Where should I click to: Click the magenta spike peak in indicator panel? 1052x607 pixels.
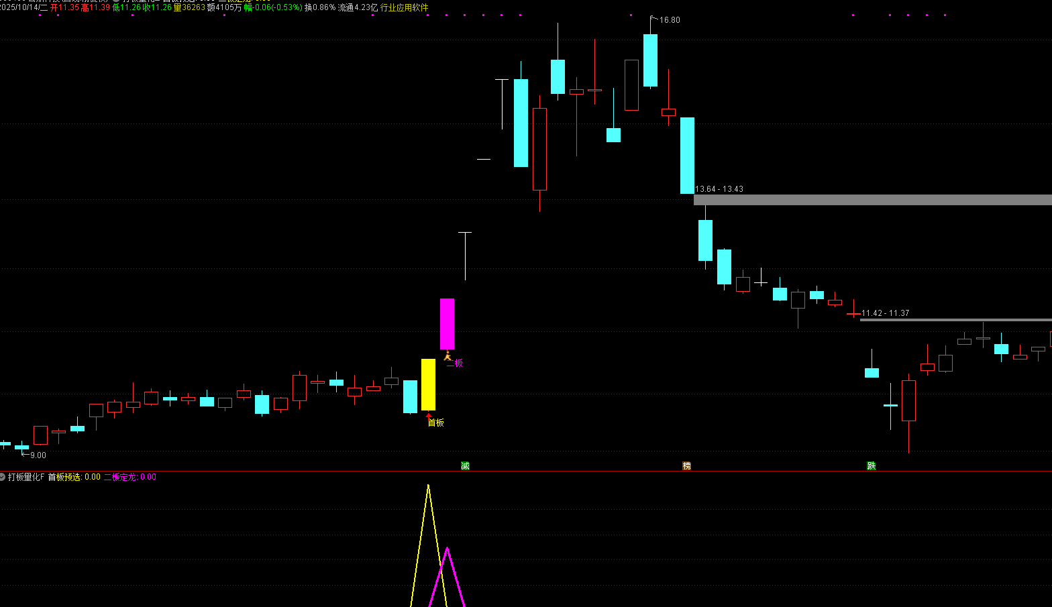[447, 549]
